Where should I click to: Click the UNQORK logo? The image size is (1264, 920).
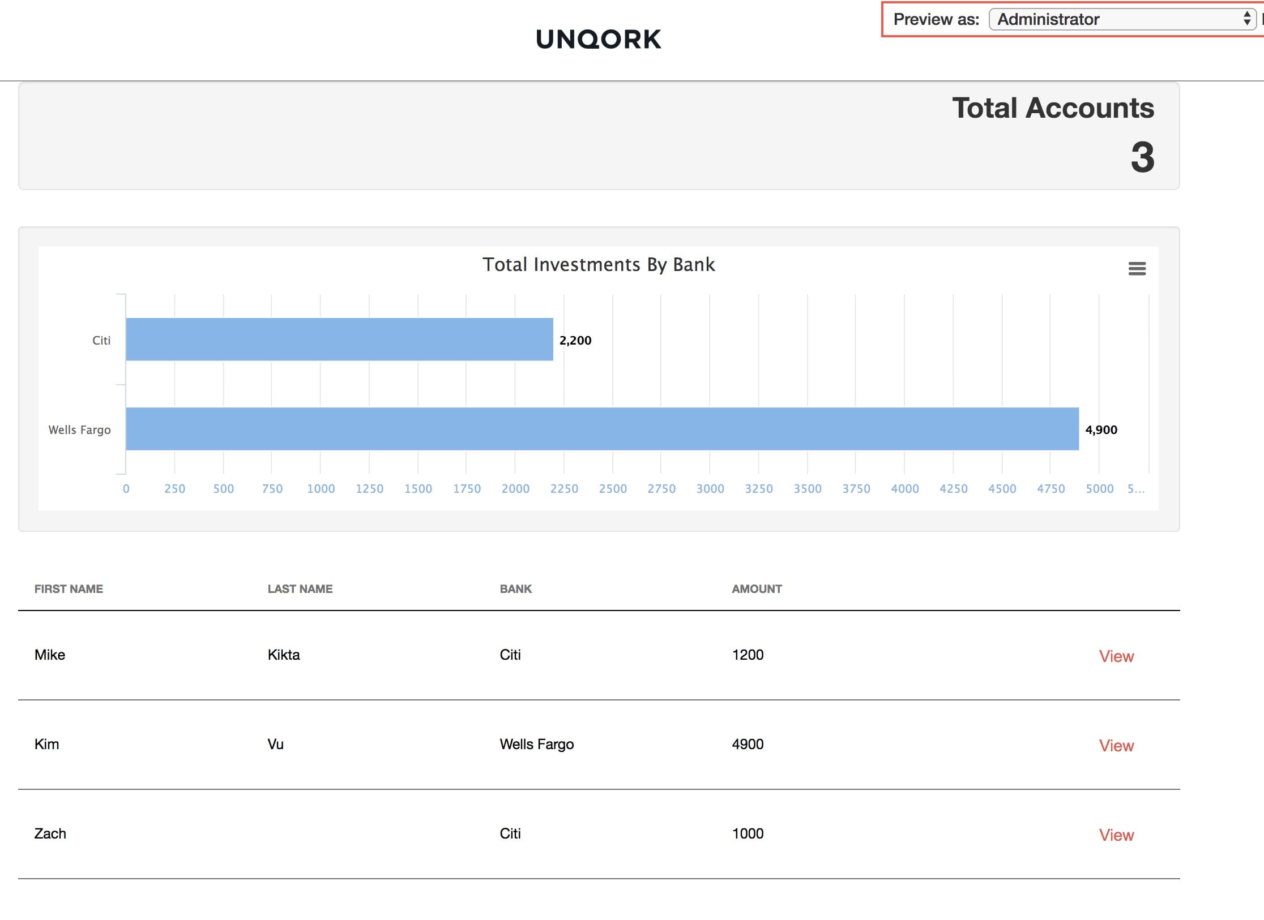coord(598,40)
